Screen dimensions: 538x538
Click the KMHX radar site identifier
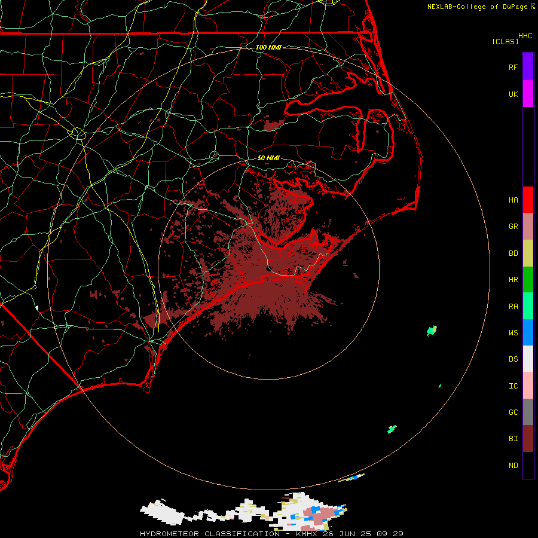click(x=307, y=534)
